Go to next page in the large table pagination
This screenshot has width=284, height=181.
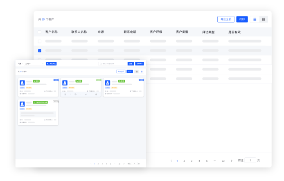tap(232, 161)
